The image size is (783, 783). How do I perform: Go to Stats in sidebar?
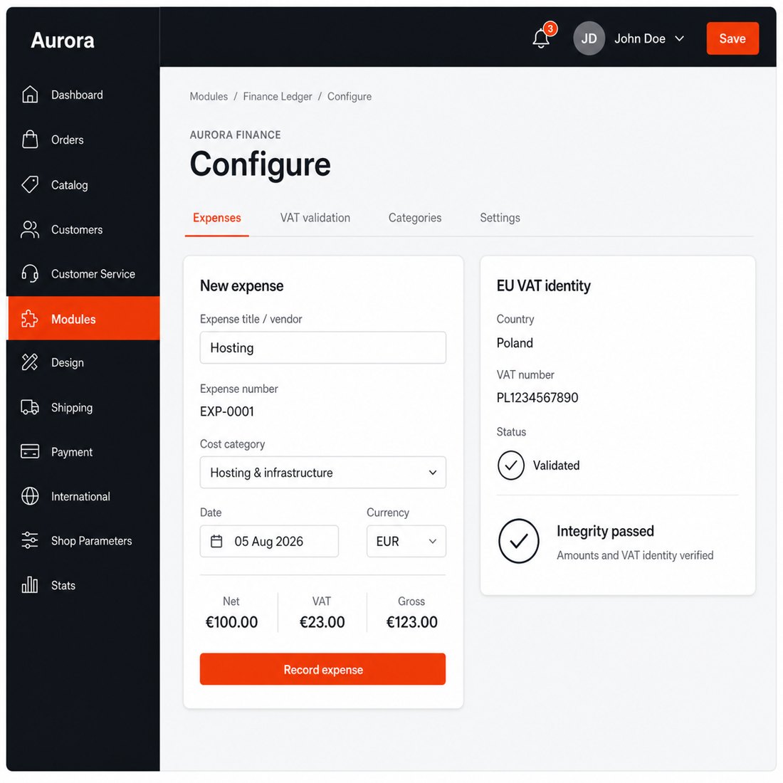(83, 585)
